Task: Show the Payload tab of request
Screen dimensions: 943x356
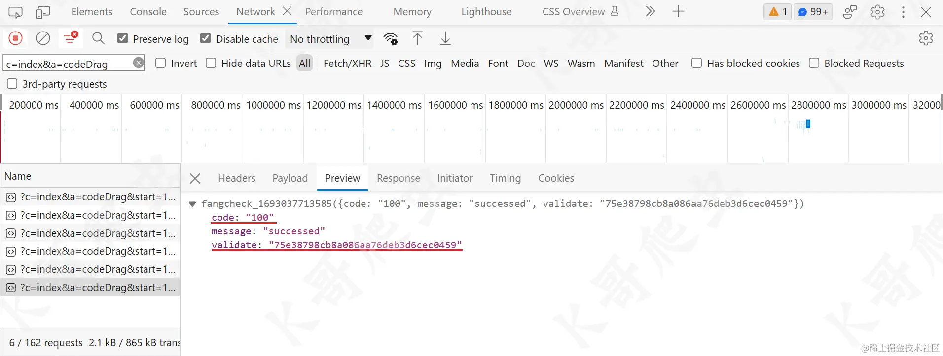Action: [290, 178]
